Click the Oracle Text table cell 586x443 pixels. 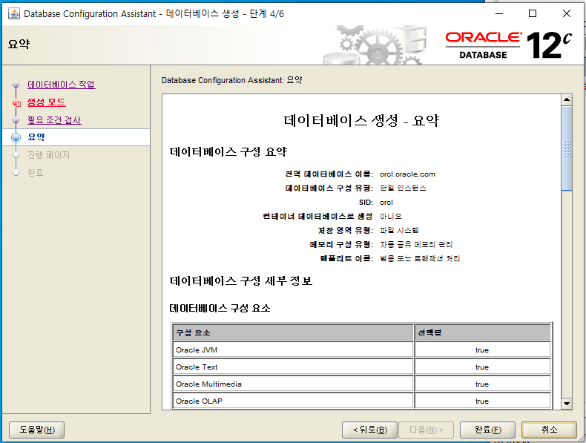click(x=293, y=367)
